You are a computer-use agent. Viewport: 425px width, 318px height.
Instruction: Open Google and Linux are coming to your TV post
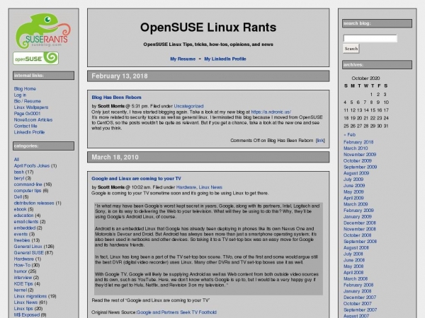point(136,179)
